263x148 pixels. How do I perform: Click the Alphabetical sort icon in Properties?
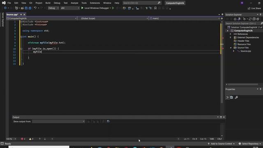point(232,97)
